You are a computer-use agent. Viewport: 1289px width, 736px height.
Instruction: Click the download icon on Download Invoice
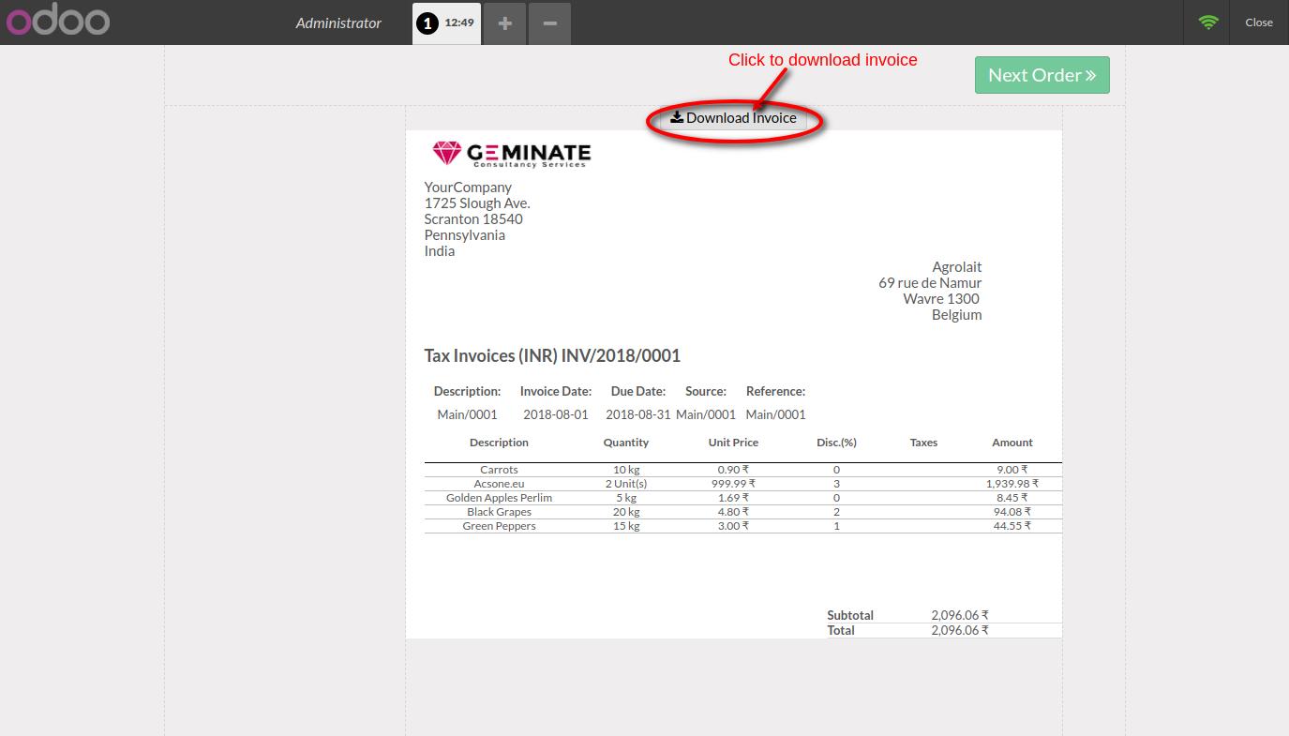[676, 116]
